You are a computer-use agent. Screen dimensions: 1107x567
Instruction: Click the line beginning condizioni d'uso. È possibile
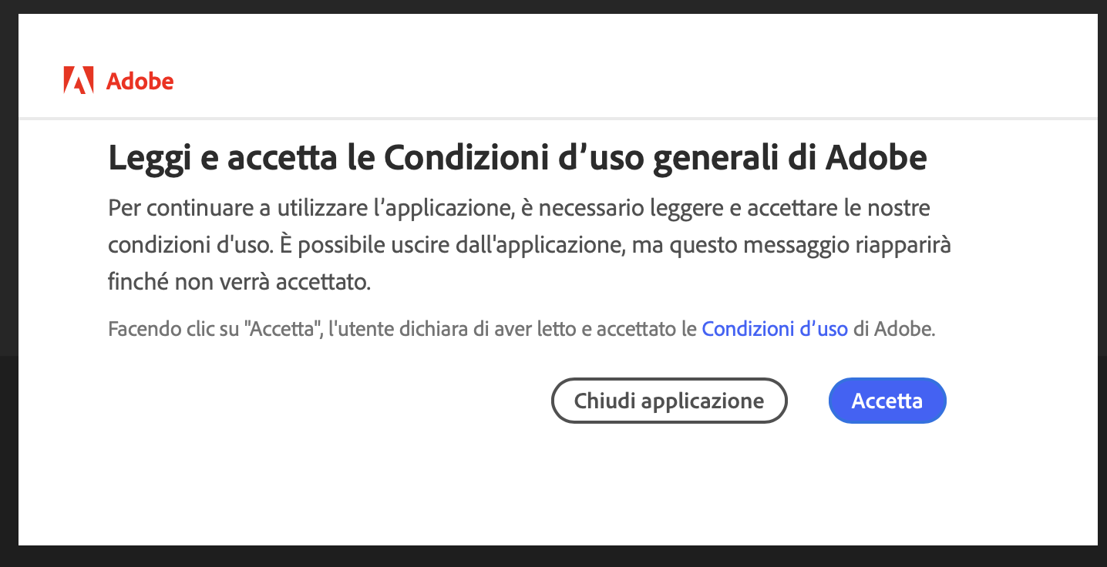pyautogui.click(x=529, y=246)
